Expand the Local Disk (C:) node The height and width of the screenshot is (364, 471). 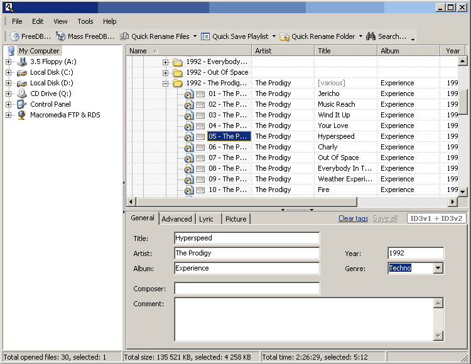pyautogui.click(x=8, y=72)
